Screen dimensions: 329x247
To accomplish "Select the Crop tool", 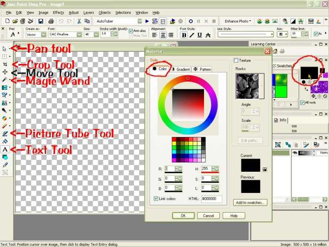I will [5, 64].
